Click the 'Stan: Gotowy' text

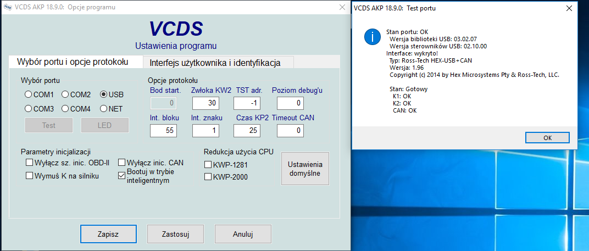(409, 90)
